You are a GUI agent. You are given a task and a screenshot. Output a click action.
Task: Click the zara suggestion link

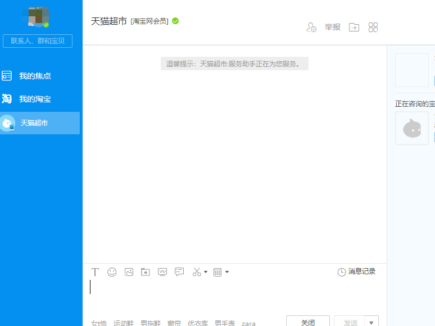248,324
